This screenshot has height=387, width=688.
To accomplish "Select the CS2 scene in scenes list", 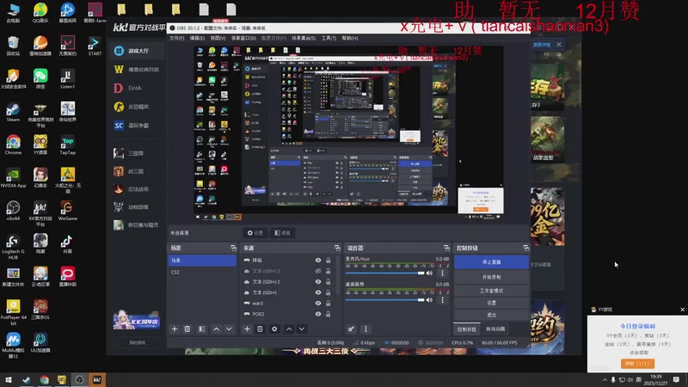I will [x=202, y=272].
